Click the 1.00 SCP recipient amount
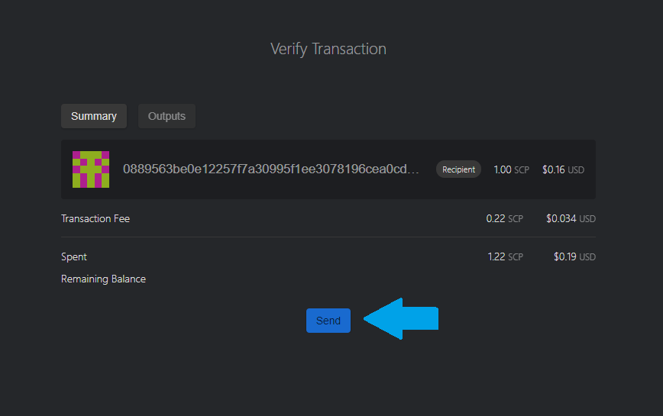The height and width of the screenshot is (416, 663). (x=511, y=169)
